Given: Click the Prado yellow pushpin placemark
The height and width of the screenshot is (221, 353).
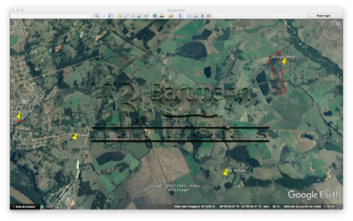Looking at the screenshot, I should pyautogui.click(x=75, y=137).
